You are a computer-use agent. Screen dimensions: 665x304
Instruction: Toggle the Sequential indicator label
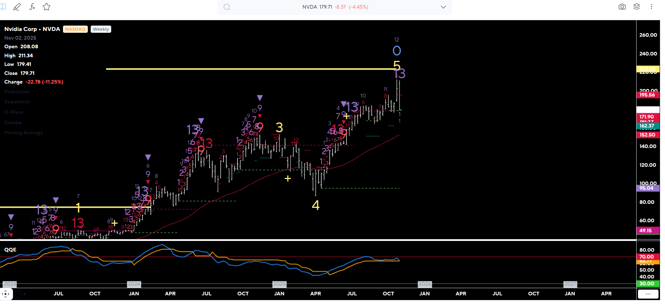[x=17, y=102]
